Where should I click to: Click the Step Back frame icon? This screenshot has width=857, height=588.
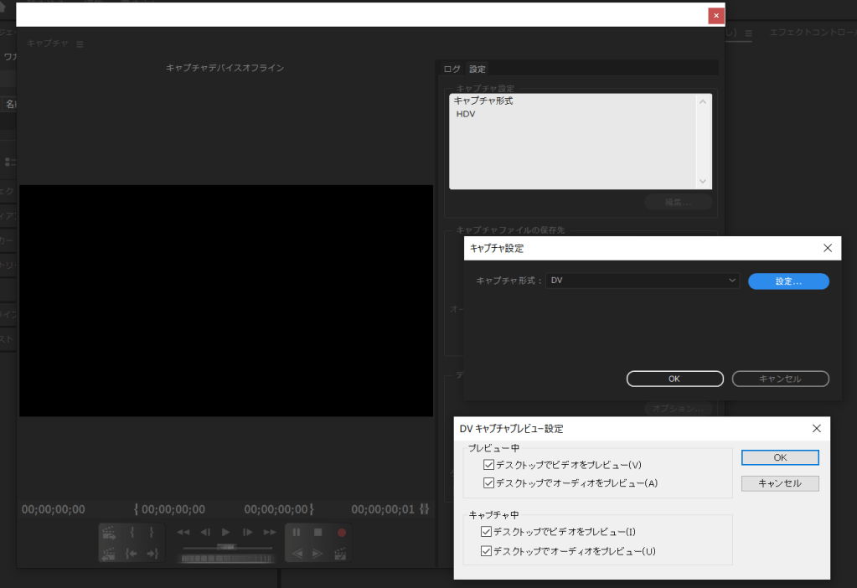205,532
